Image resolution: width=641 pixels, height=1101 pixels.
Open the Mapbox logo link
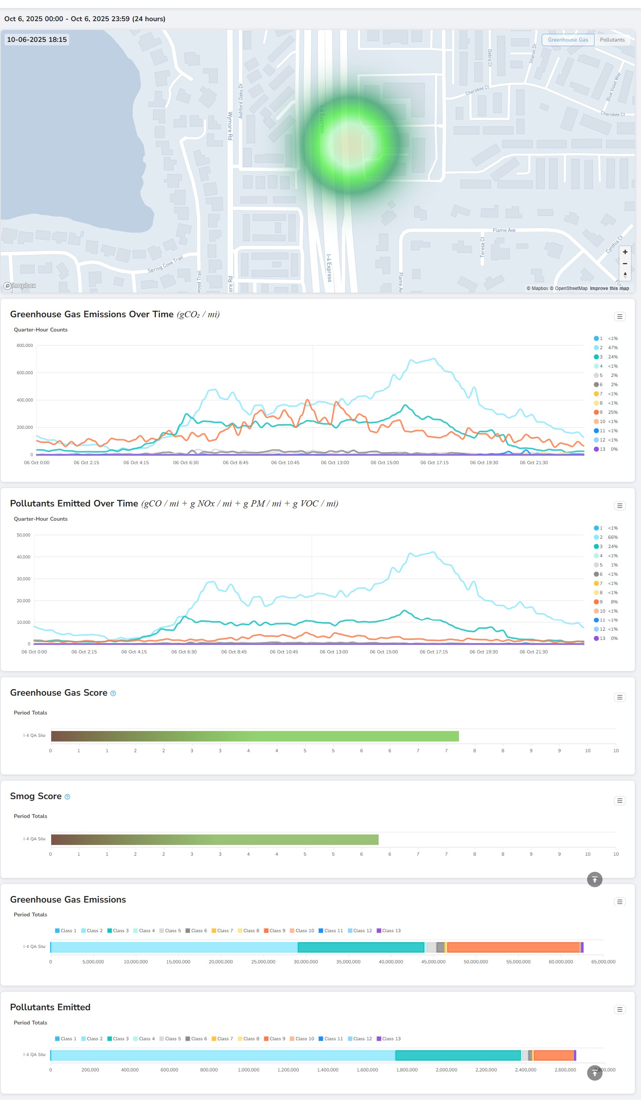click(20, 286)
